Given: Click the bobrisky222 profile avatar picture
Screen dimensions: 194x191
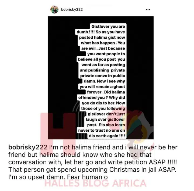Looking at the screenshot, I should (54, 9).
